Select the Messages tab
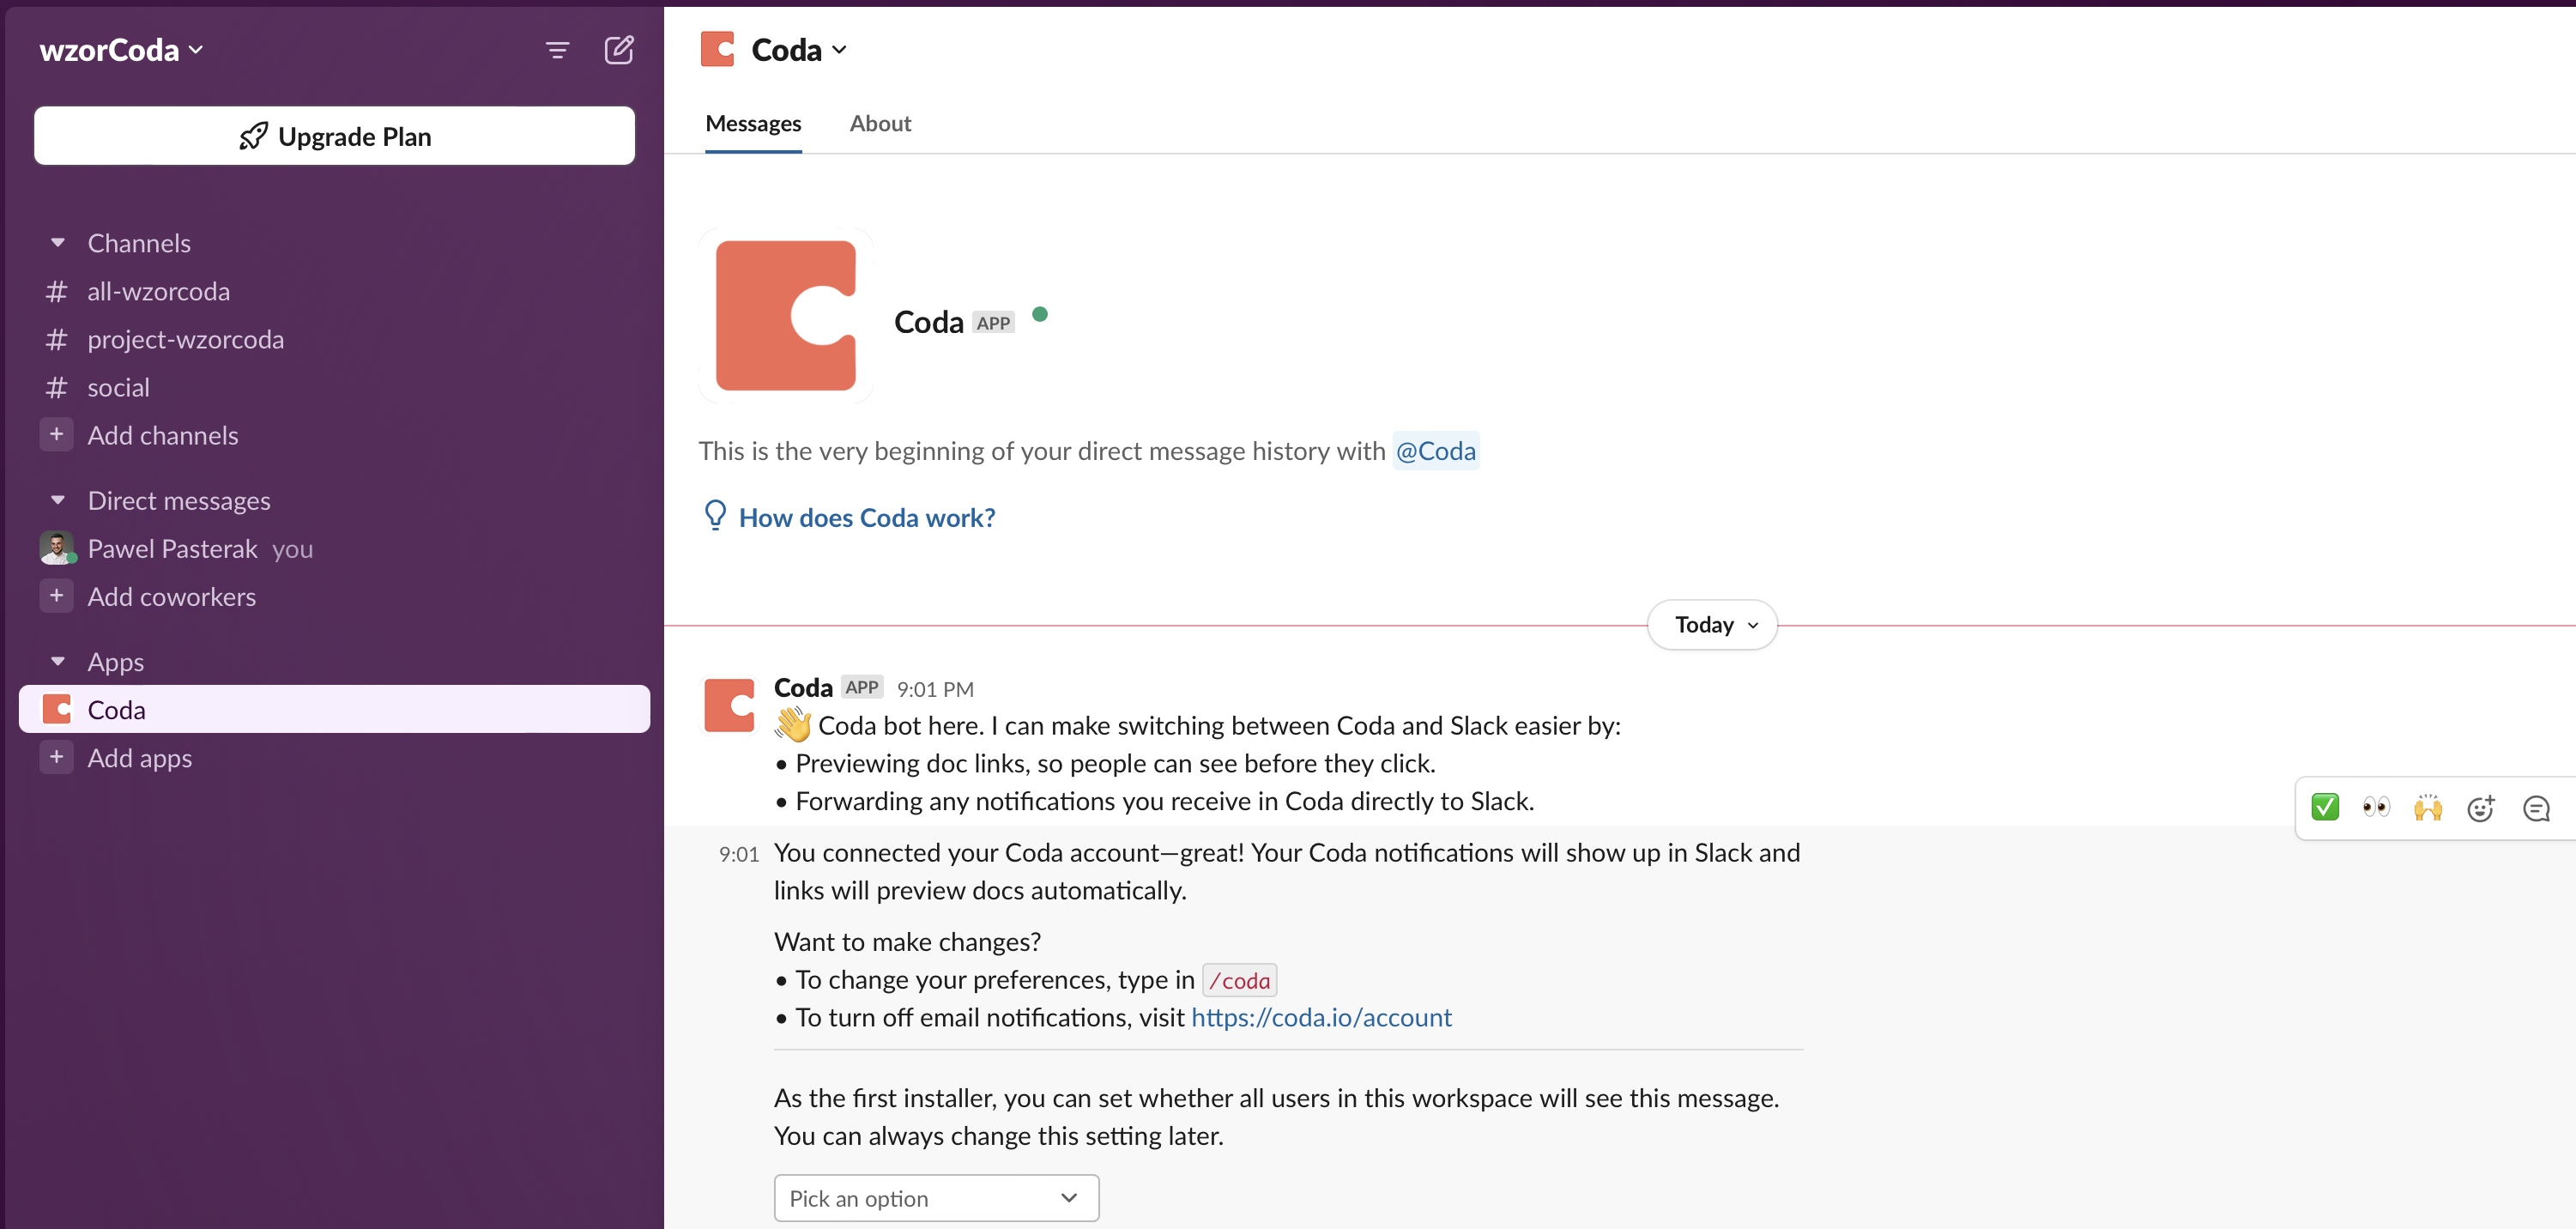This screenshot has width=2576, height=1229. 753,124
